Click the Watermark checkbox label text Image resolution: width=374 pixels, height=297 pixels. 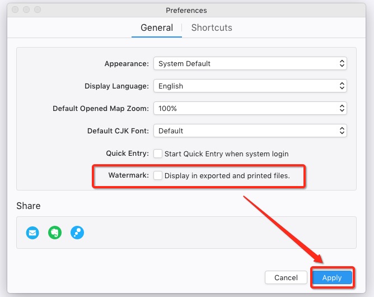(x=227, y=176)
